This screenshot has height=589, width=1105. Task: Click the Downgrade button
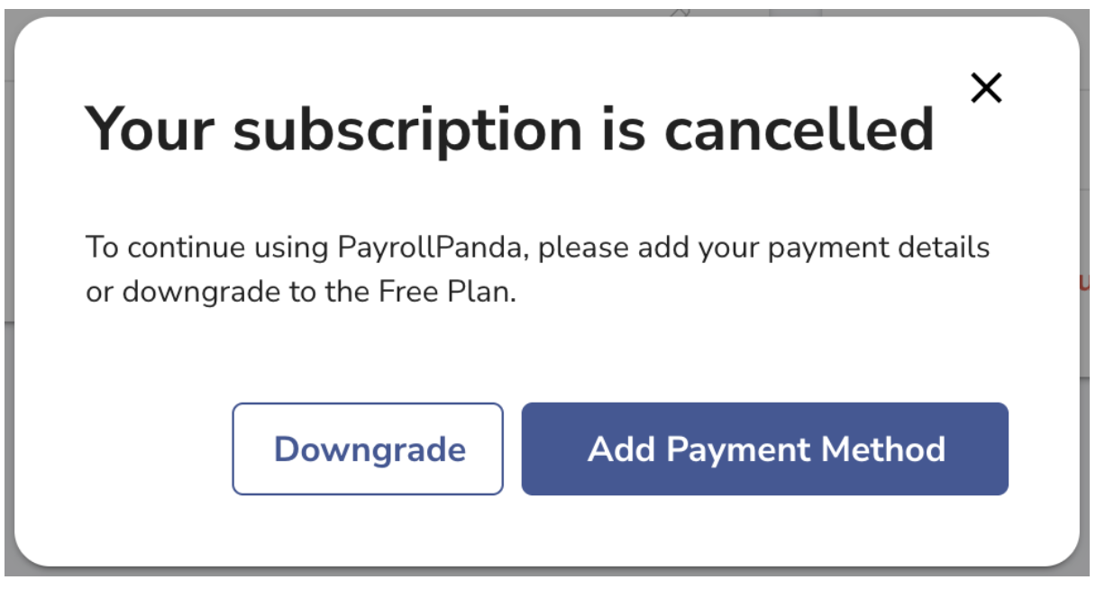368,449
